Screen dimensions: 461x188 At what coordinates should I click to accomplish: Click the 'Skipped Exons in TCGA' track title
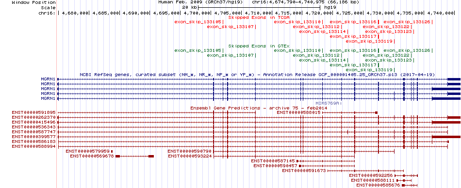coord(259,17)
